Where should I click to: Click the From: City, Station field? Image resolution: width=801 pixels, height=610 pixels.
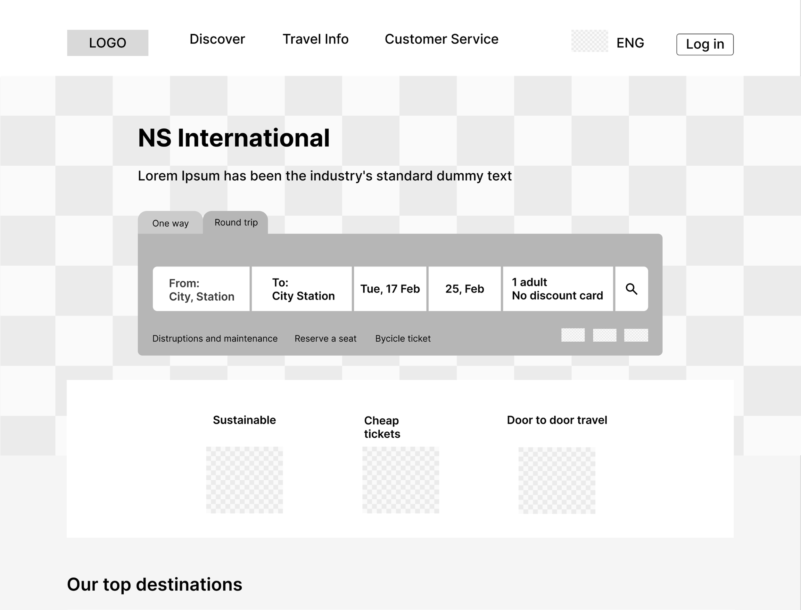[201, 289]
